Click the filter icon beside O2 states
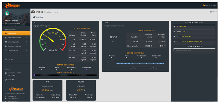220x104 pixels. pos(174,42)
